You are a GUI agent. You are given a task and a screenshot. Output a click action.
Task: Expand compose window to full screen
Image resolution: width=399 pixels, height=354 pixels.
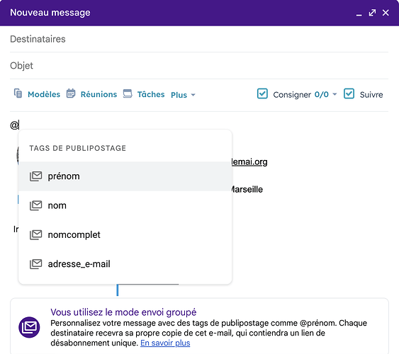[x=372, y=13]
